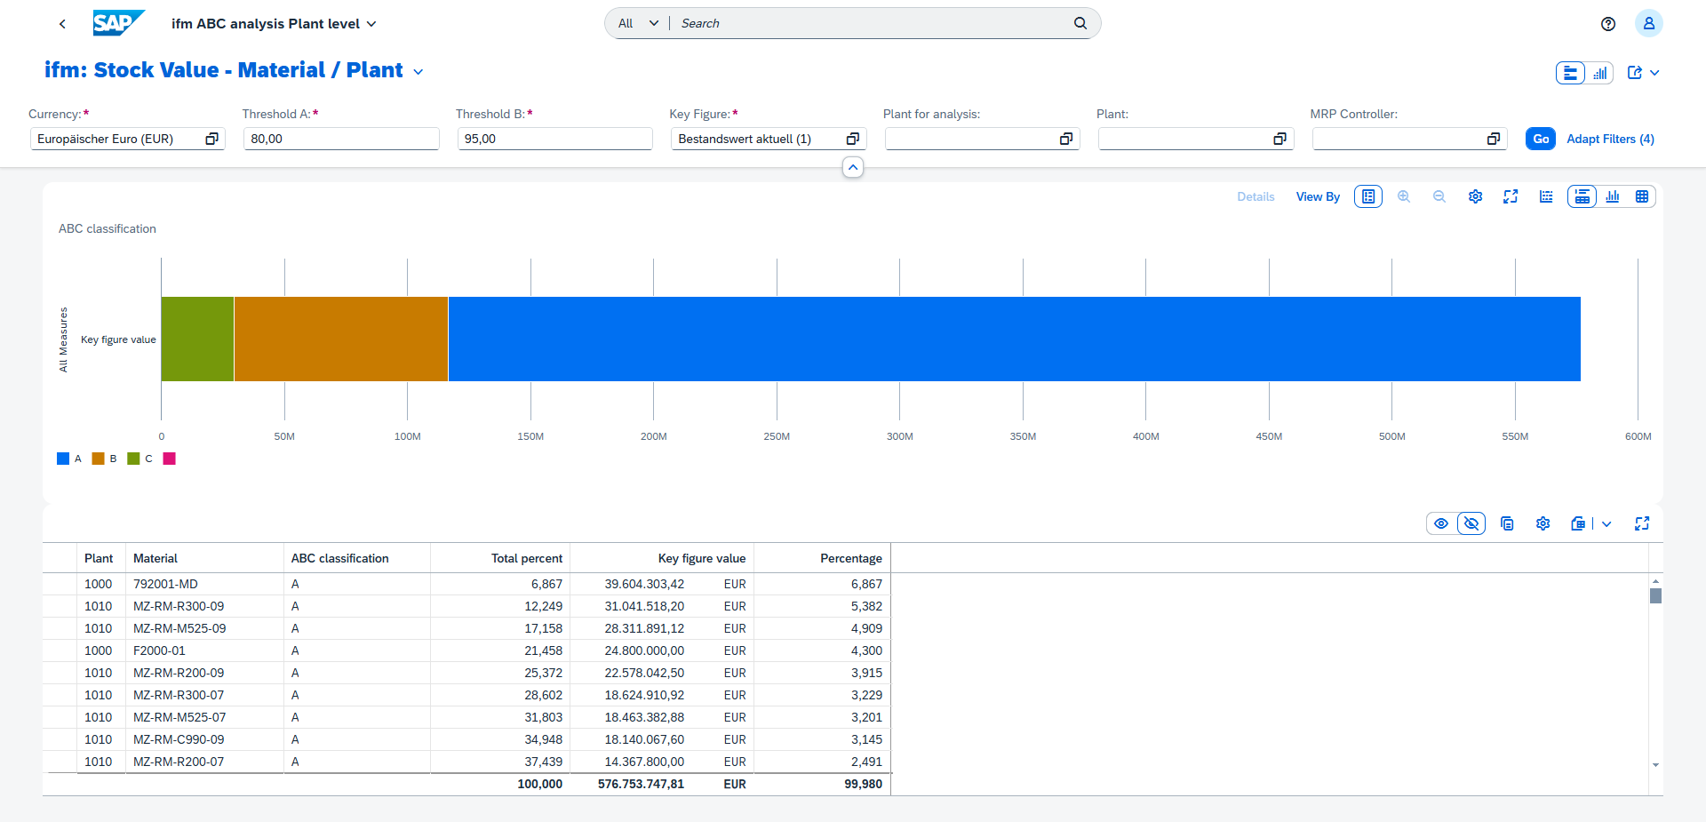This screenshot has width=1706, height=822.
Task: Expand the ifm: Stock Value title menu
Action: (x=418, y=70)
